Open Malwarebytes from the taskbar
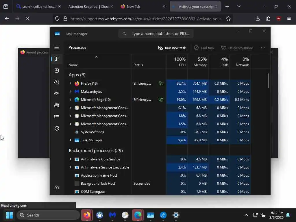296x222 pixels. click(112, 215)
